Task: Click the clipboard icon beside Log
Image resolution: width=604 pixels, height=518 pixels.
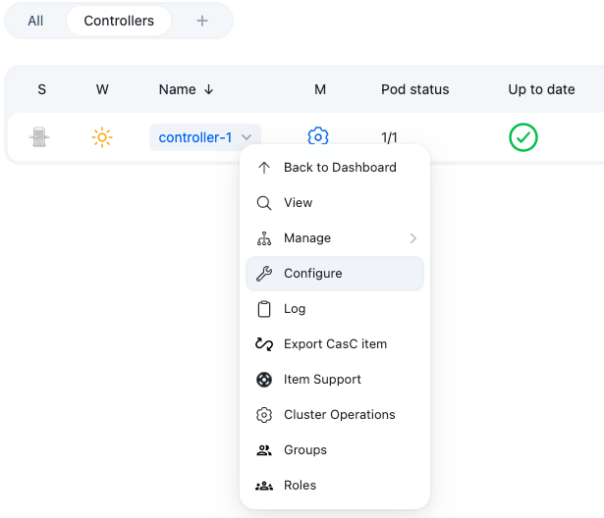Action: click(264, 309)
